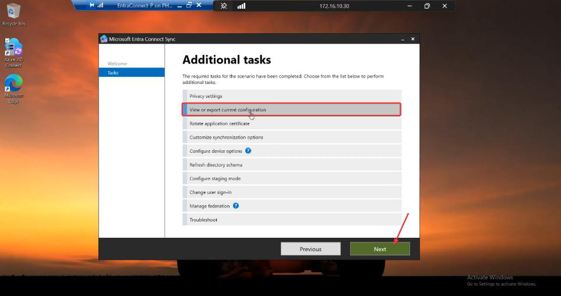This screenshot has height=296, width=561.
Task: Open the Recycle Bin desktop icon
Action: pyautogui.click(x=13, y=15)
